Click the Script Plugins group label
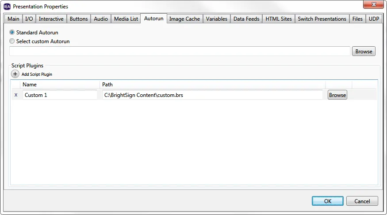Viewport: 387px width, 215px height. (27, 66)
